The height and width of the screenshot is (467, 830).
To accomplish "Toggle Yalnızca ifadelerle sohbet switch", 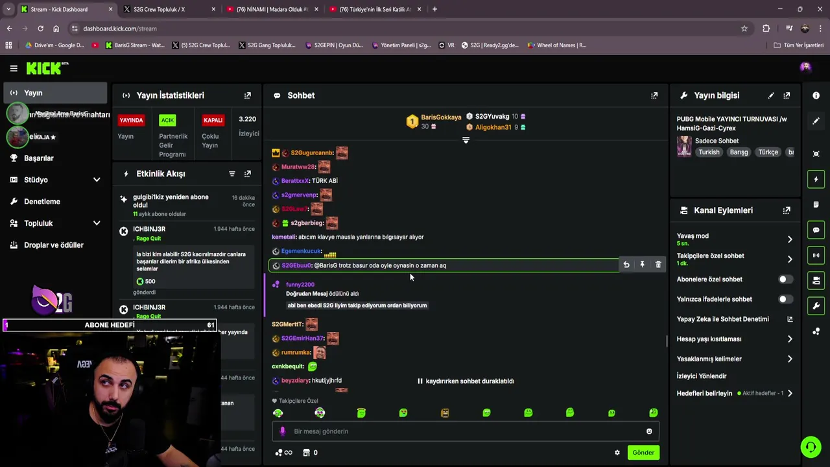I will click(785, 299).
